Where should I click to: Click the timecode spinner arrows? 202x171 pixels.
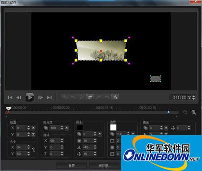tap(193, 97)
